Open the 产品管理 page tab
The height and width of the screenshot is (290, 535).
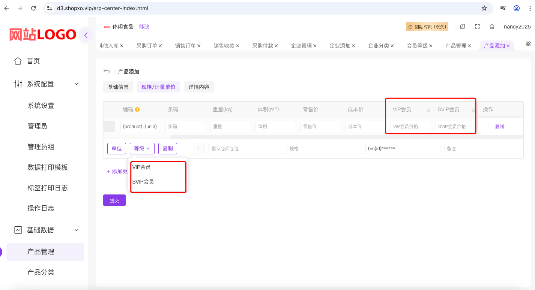click(x=456, y=46)
